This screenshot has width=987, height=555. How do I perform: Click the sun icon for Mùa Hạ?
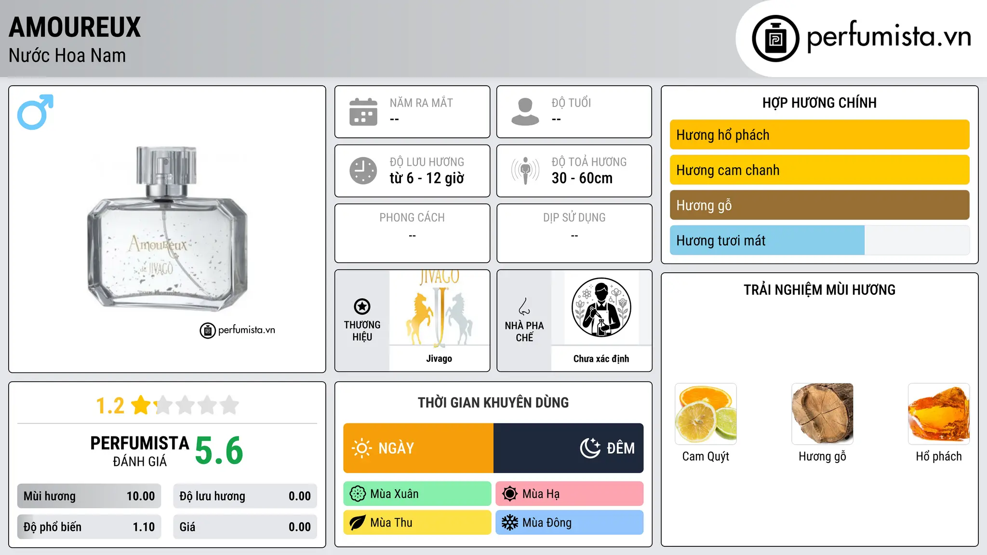point(510,494)
